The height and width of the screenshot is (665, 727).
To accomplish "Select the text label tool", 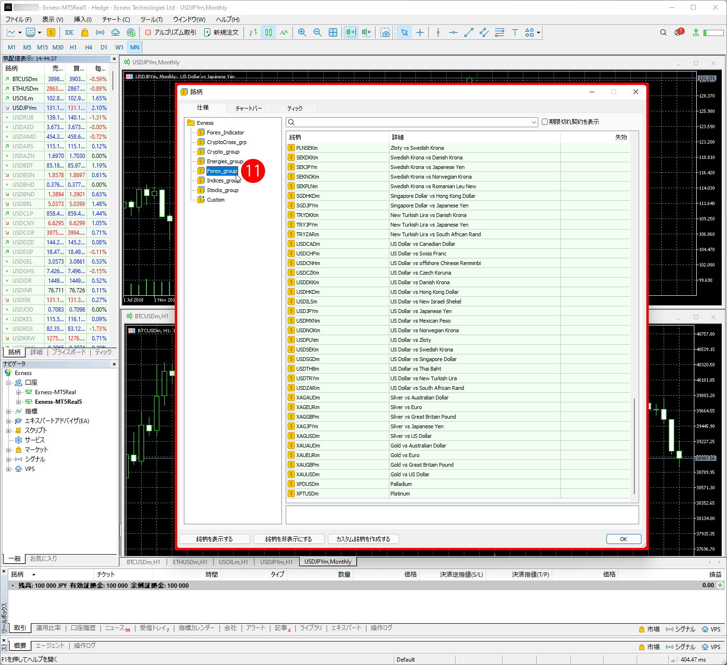I will point(515,33).
